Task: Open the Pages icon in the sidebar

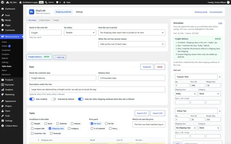Action: click(x=3, y=25)
